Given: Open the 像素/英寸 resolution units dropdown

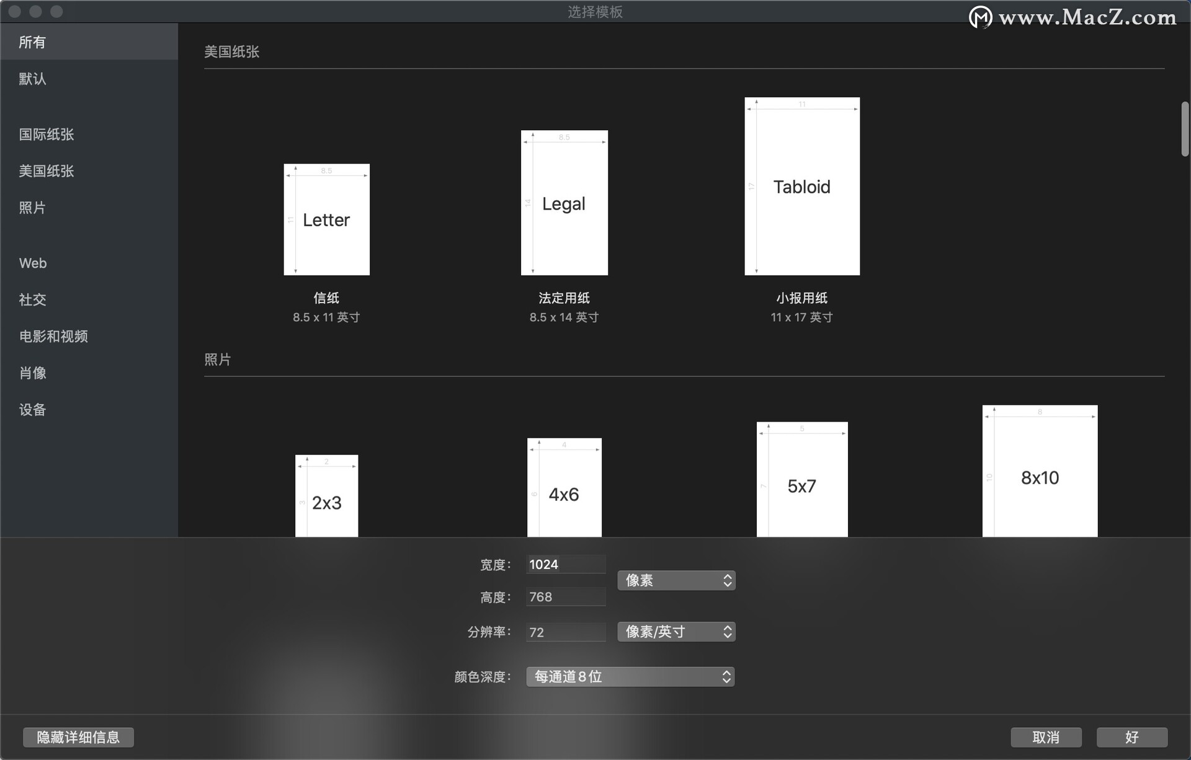Looking at the screenshot, I should click(x=676, y=631).
